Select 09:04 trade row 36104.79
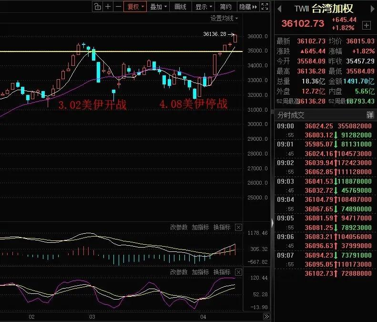This screenshot has width=377, height=322. (x=325, y=199)
